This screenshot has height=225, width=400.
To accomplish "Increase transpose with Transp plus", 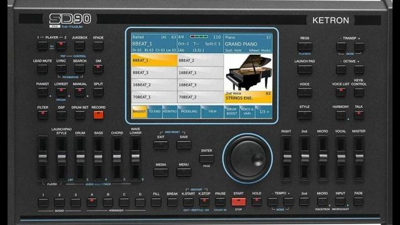I will 359,46.
